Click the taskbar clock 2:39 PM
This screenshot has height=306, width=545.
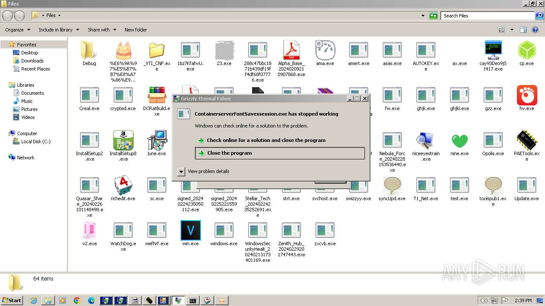coord(523,300)
